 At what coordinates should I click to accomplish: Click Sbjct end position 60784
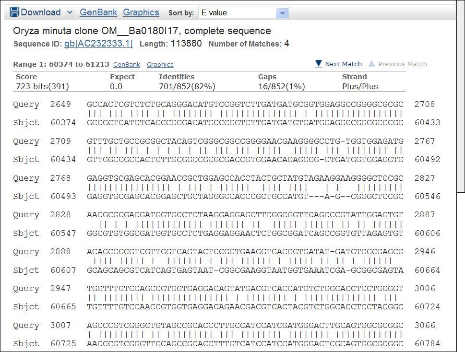coord(428,344)
